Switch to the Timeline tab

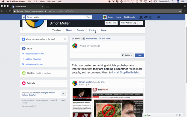pyautogui.click(x=56, y=30)
